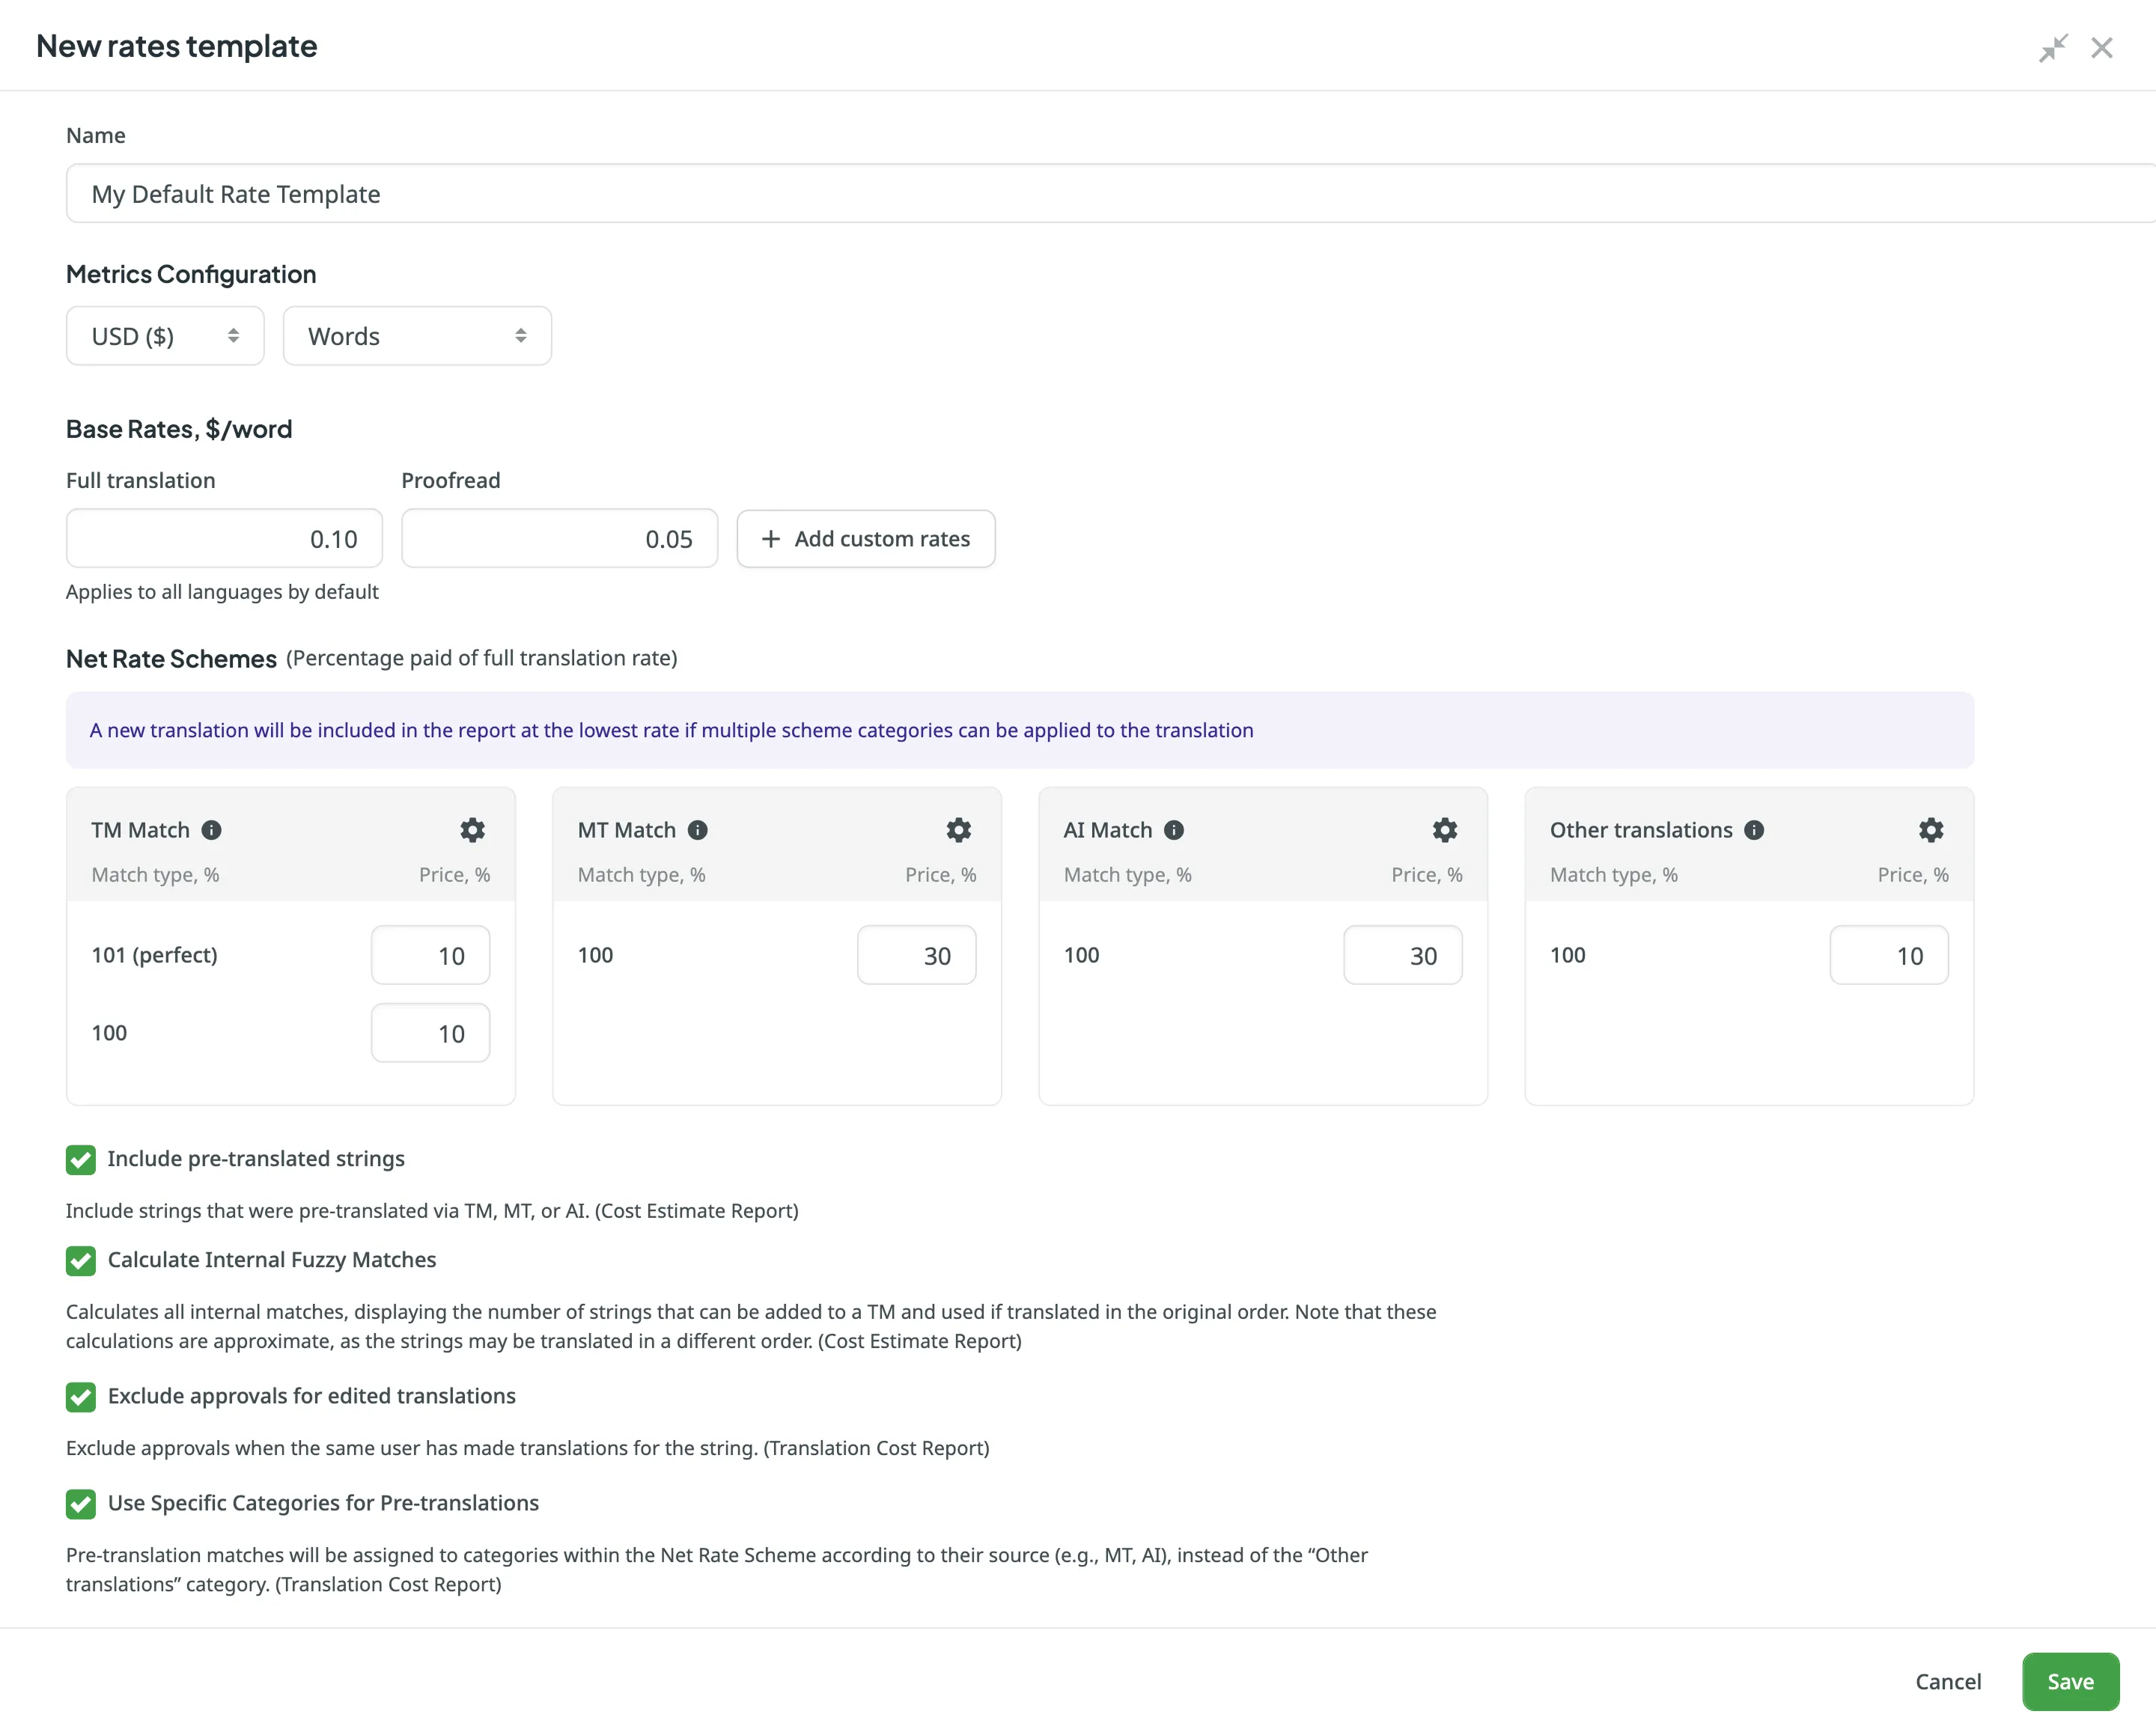Click Add custom rates button
Image resolution: width=2156 pixels, height=1735 pixels.
point(865,539)
